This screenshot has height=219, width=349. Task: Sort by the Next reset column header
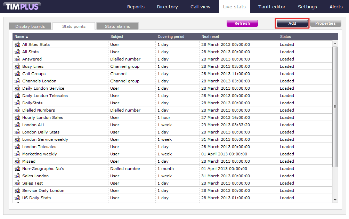click(x=210, y=36)
